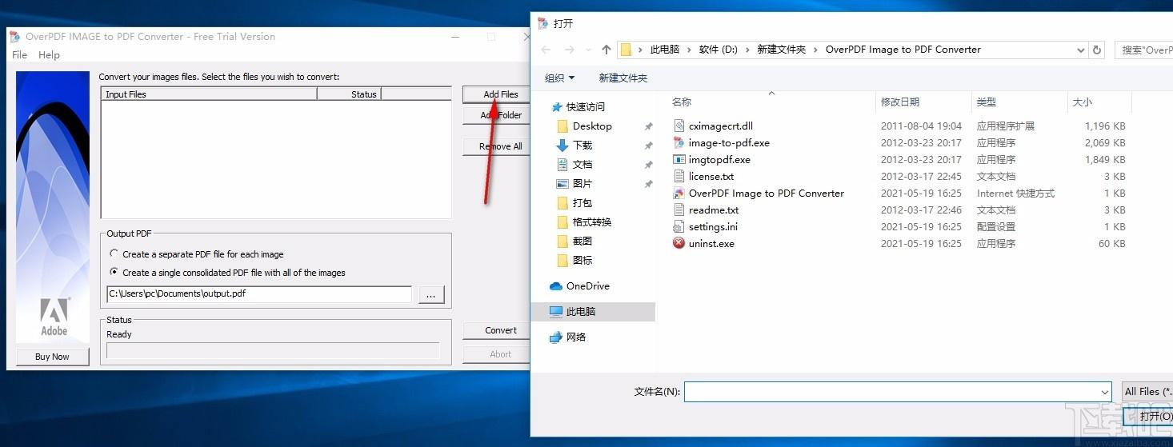Viewport: 1173px width, 447px height.
Task: Expand the 软件 (D:) breadcrumb chevron
Action: coord(747,50)
